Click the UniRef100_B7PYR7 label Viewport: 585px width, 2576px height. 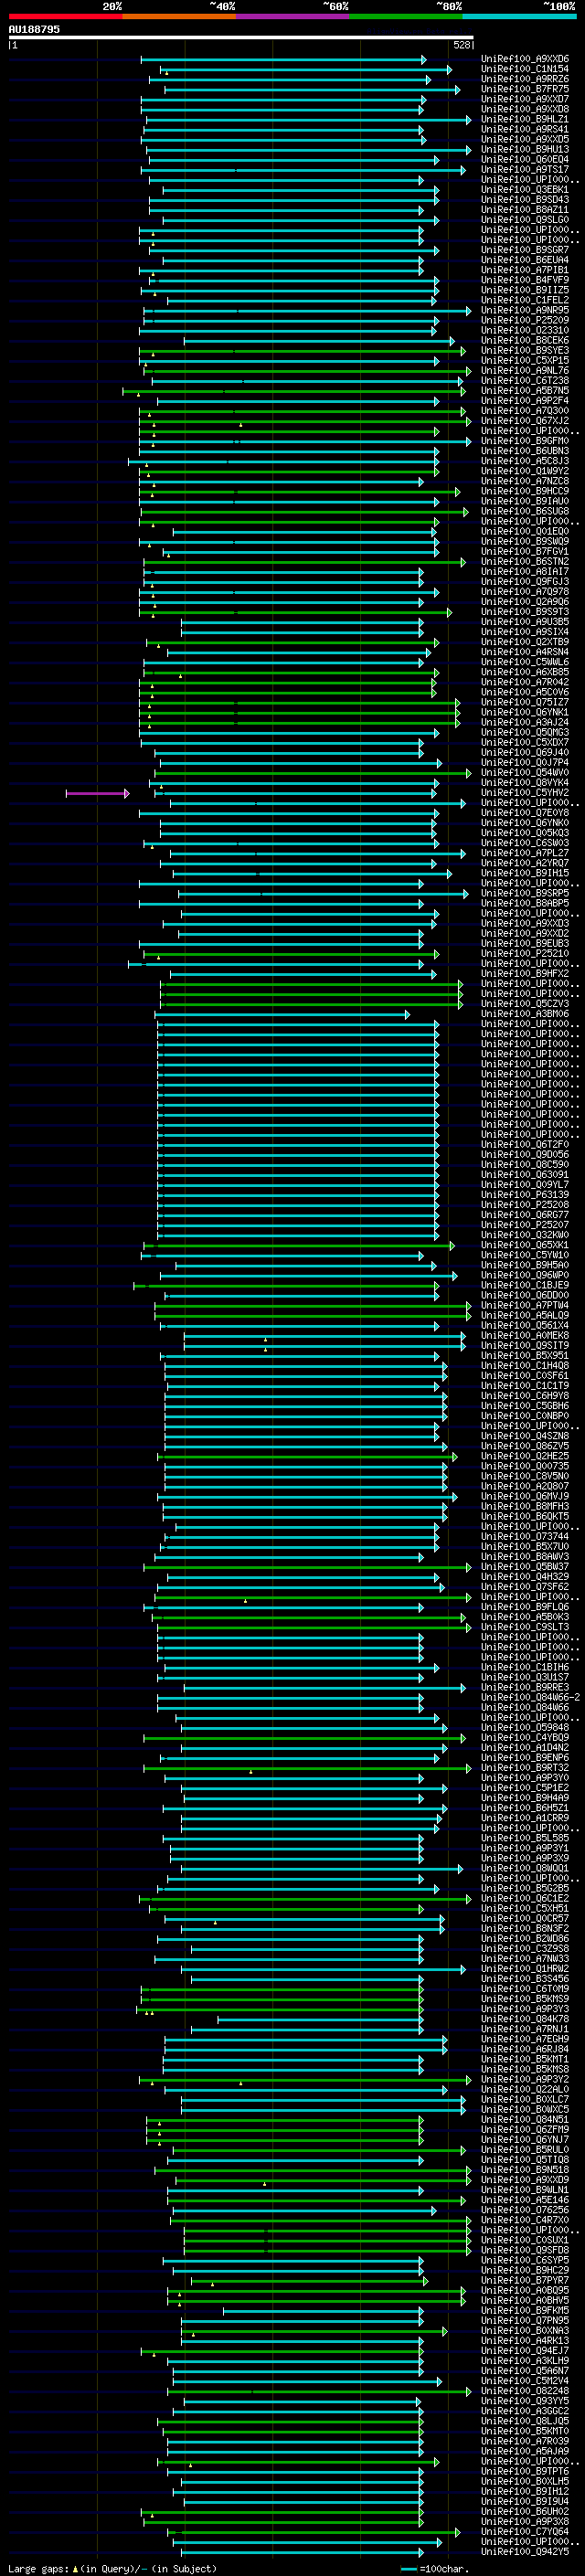(525, 2280)
